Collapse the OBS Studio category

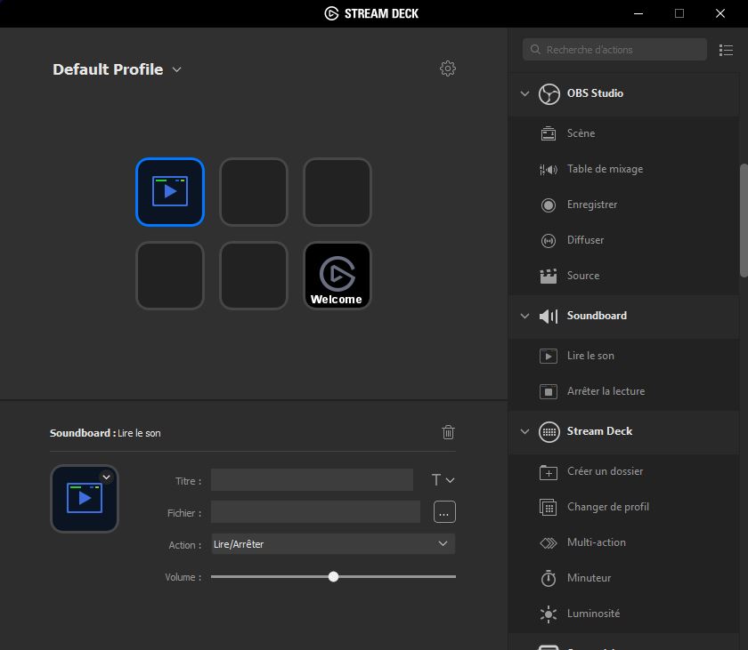pyautogui.click(x=524, y=93)
